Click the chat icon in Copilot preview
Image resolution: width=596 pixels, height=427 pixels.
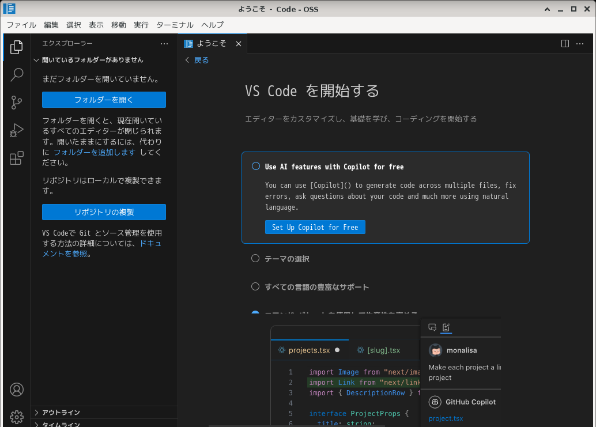[x=432, y=327]
